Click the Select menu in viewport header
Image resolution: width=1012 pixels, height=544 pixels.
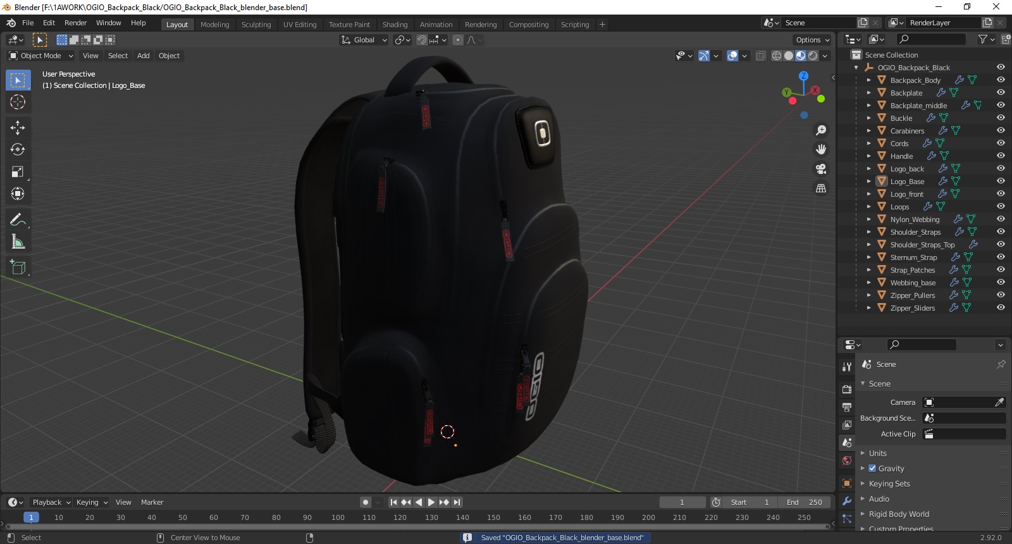(x=118, y=56)
